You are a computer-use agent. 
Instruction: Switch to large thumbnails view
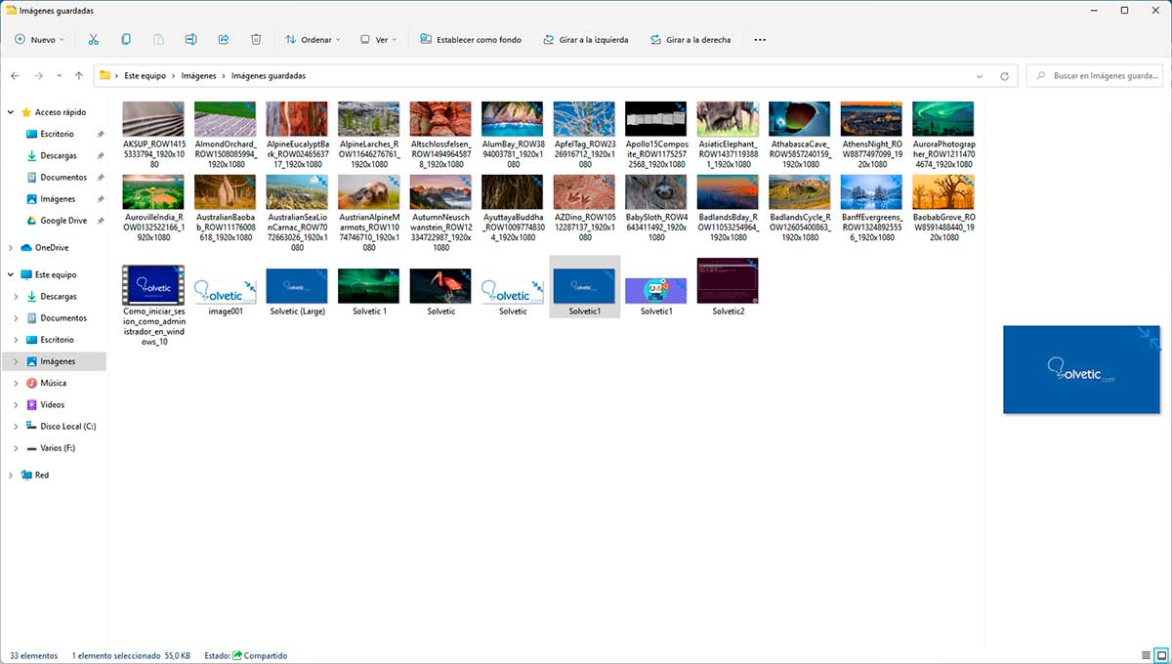tap(1161, 655)
